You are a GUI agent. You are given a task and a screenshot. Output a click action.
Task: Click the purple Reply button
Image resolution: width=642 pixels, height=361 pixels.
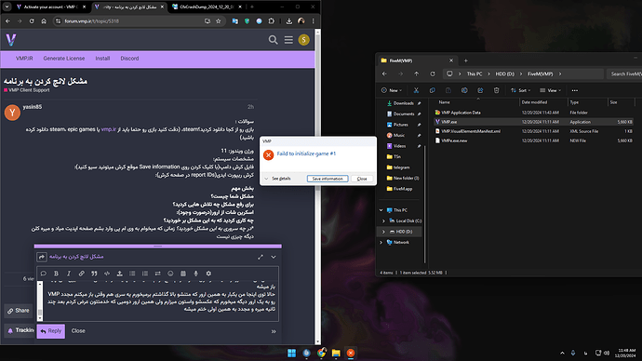[51, 331]
